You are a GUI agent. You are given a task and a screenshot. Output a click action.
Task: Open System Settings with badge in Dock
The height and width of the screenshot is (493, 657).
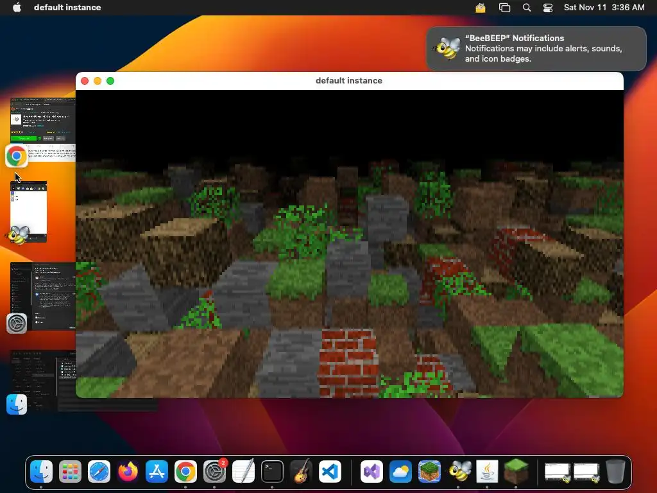(214, 471)
